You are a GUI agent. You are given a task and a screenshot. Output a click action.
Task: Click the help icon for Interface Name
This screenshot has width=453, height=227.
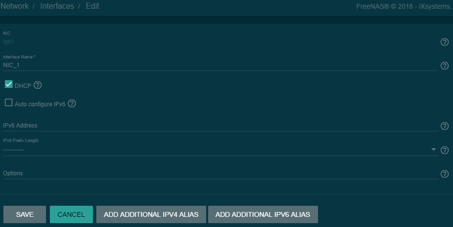(444, 66)
